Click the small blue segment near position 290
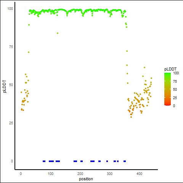Image resolution: width=183 pixels, height=183 pixels. pyautogui.click(x=107, y=161)
